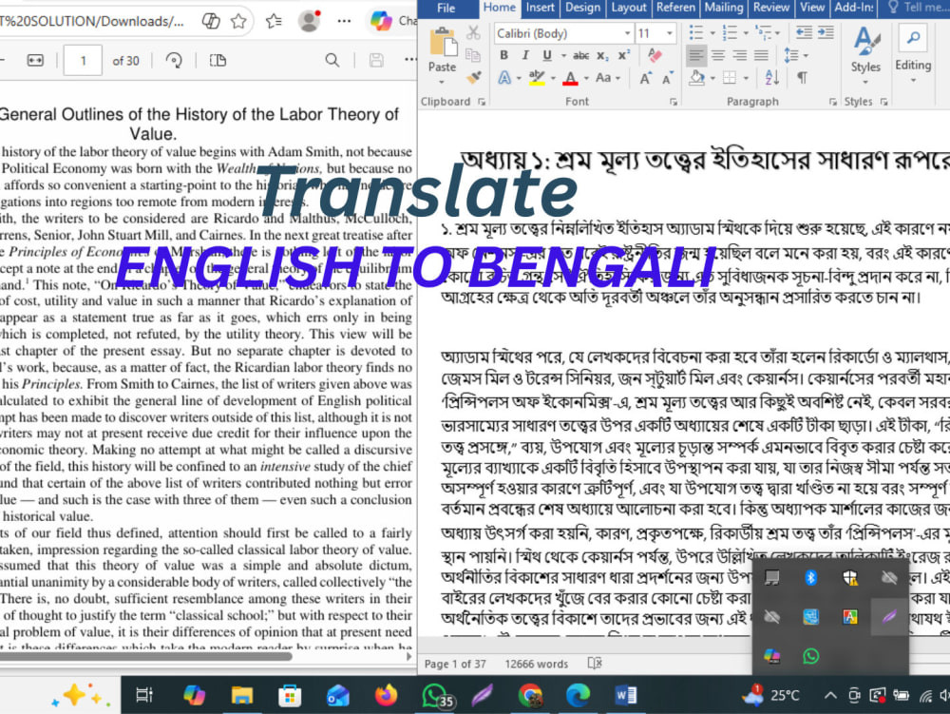Image resolution: width=950 pixels, height=714 pixels.
Task: Sort text with A-Z sort icon
Action: tap(771, 78)
